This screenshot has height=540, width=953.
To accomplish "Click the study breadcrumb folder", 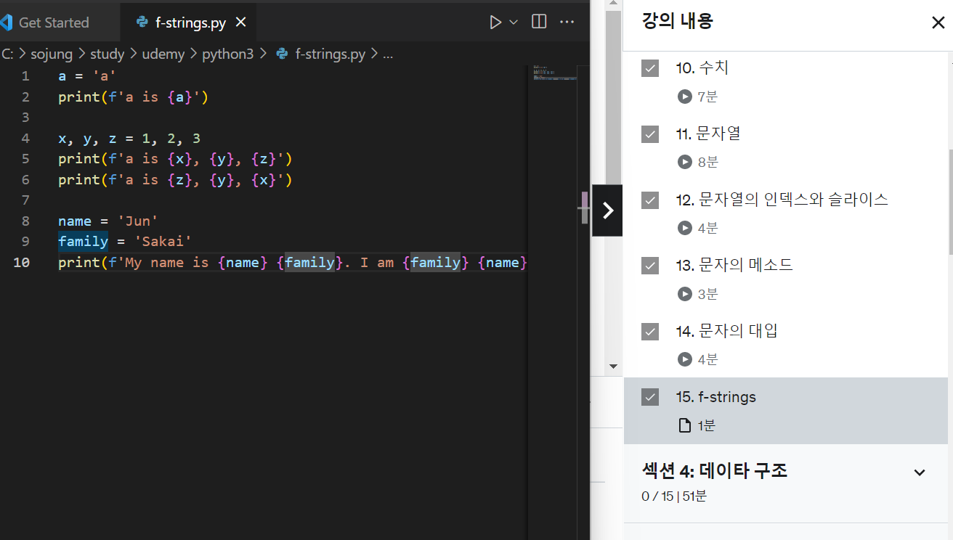I will tap(107, 54).
